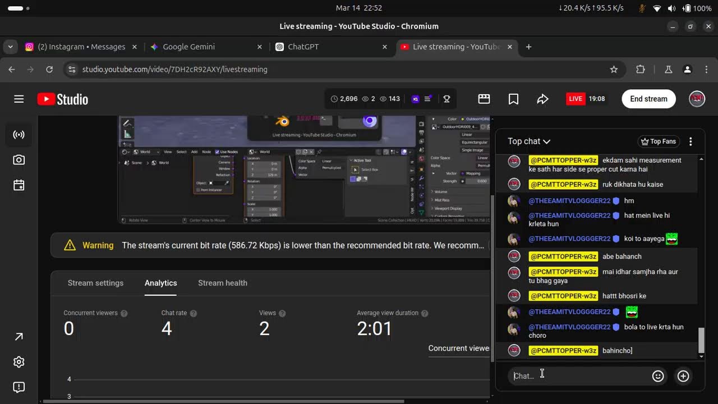
Task: Go back to the previous page
Action: (12, 70)
